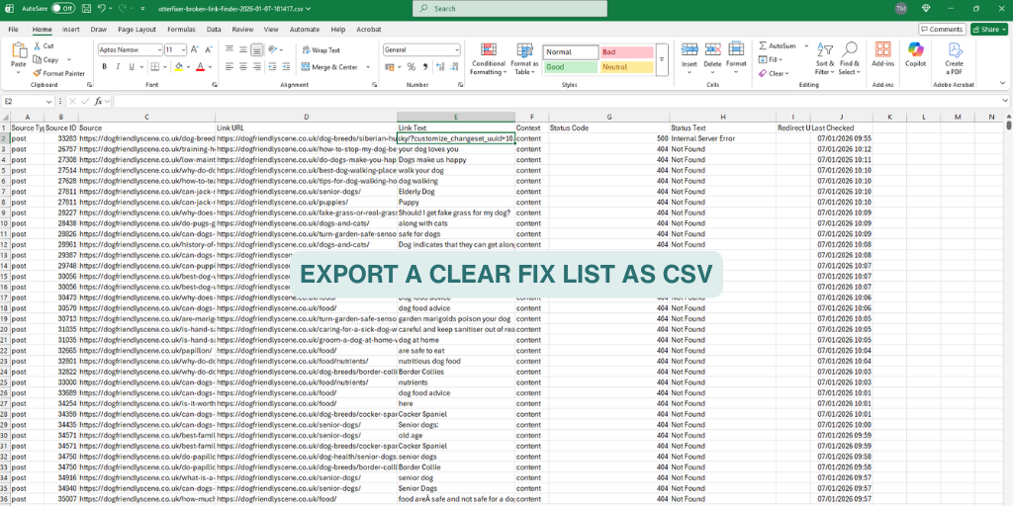Switch to the Insert ribbon tab
This screenshot has height=506, width=1013.
(71, 30)
